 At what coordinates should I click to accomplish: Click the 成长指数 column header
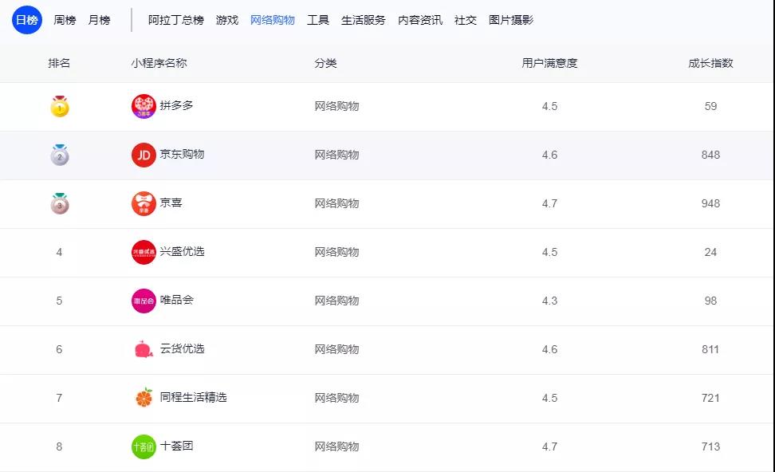coord(710,63)
